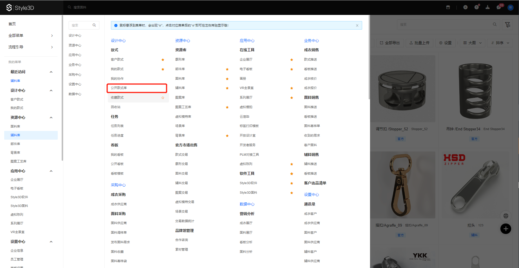Viewport: 519px width, 268px height.
Task: Open messages with the 15 badge
Action: click(x=499, y=7)
